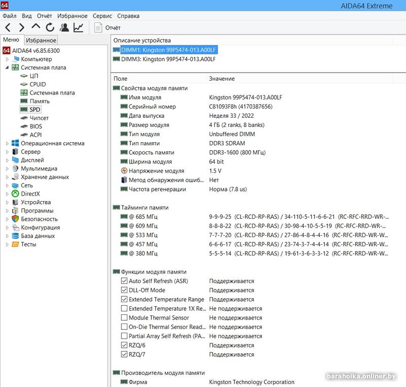The width and height of the screenshot is (406, 387).
Task: Expand the Дисплей tree node arrow
Action: point(7,160)
